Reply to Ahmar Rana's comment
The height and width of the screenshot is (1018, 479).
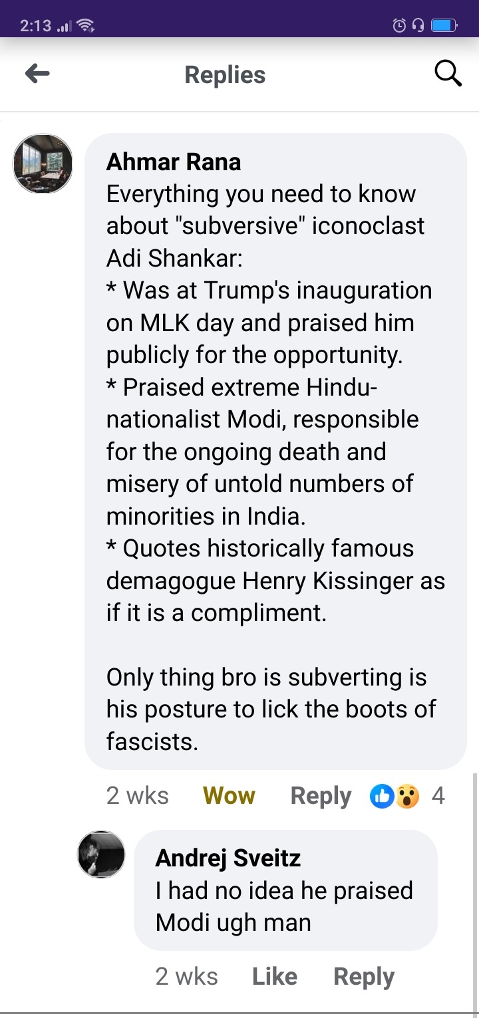click(321, 796)
